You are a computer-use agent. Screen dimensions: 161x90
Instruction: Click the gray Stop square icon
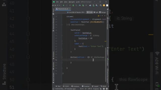[86, 5]
